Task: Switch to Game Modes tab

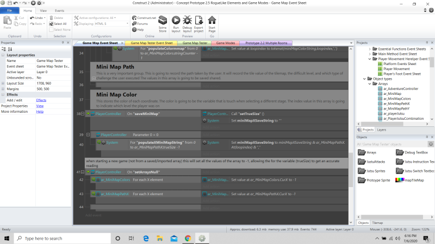Action: 225,43
